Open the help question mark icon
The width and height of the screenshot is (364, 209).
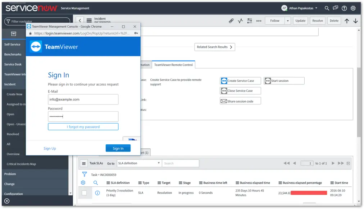(x=344, y=8)
